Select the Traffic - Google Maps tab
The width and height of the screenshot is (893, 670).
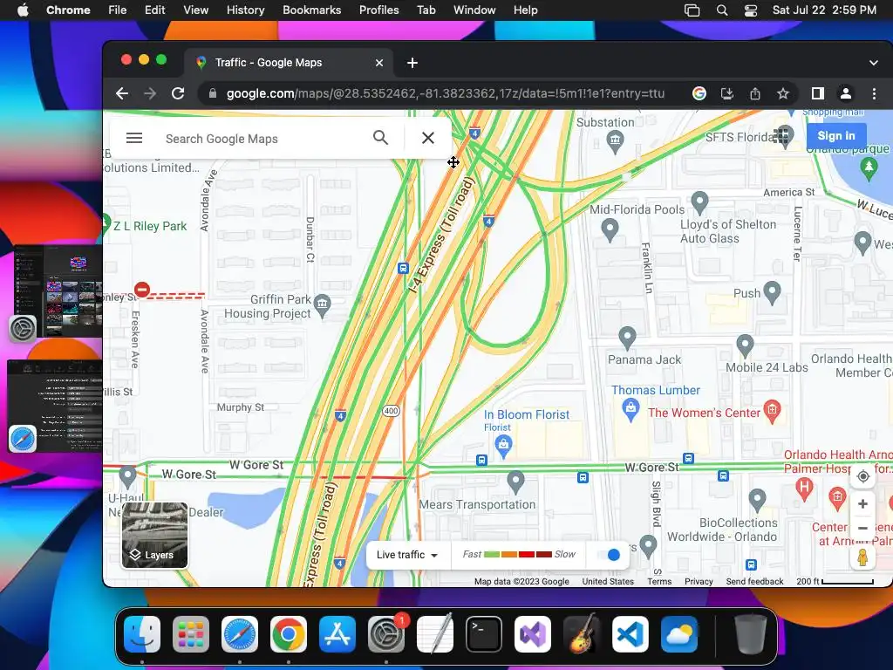pyautogui.click(x=288, y=63)
